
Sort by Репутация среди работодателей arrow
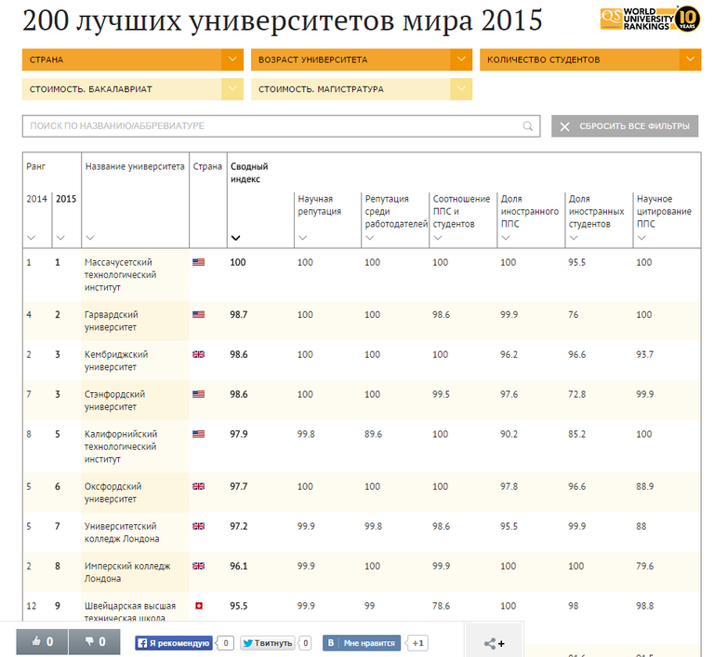pos(370,238)
